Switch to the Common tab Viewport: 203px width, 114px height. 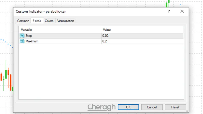pos(23,21)
